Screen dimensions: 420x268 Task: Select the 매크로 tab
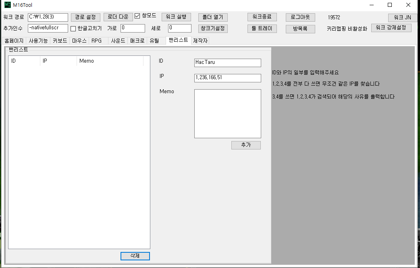pos(137,41)
